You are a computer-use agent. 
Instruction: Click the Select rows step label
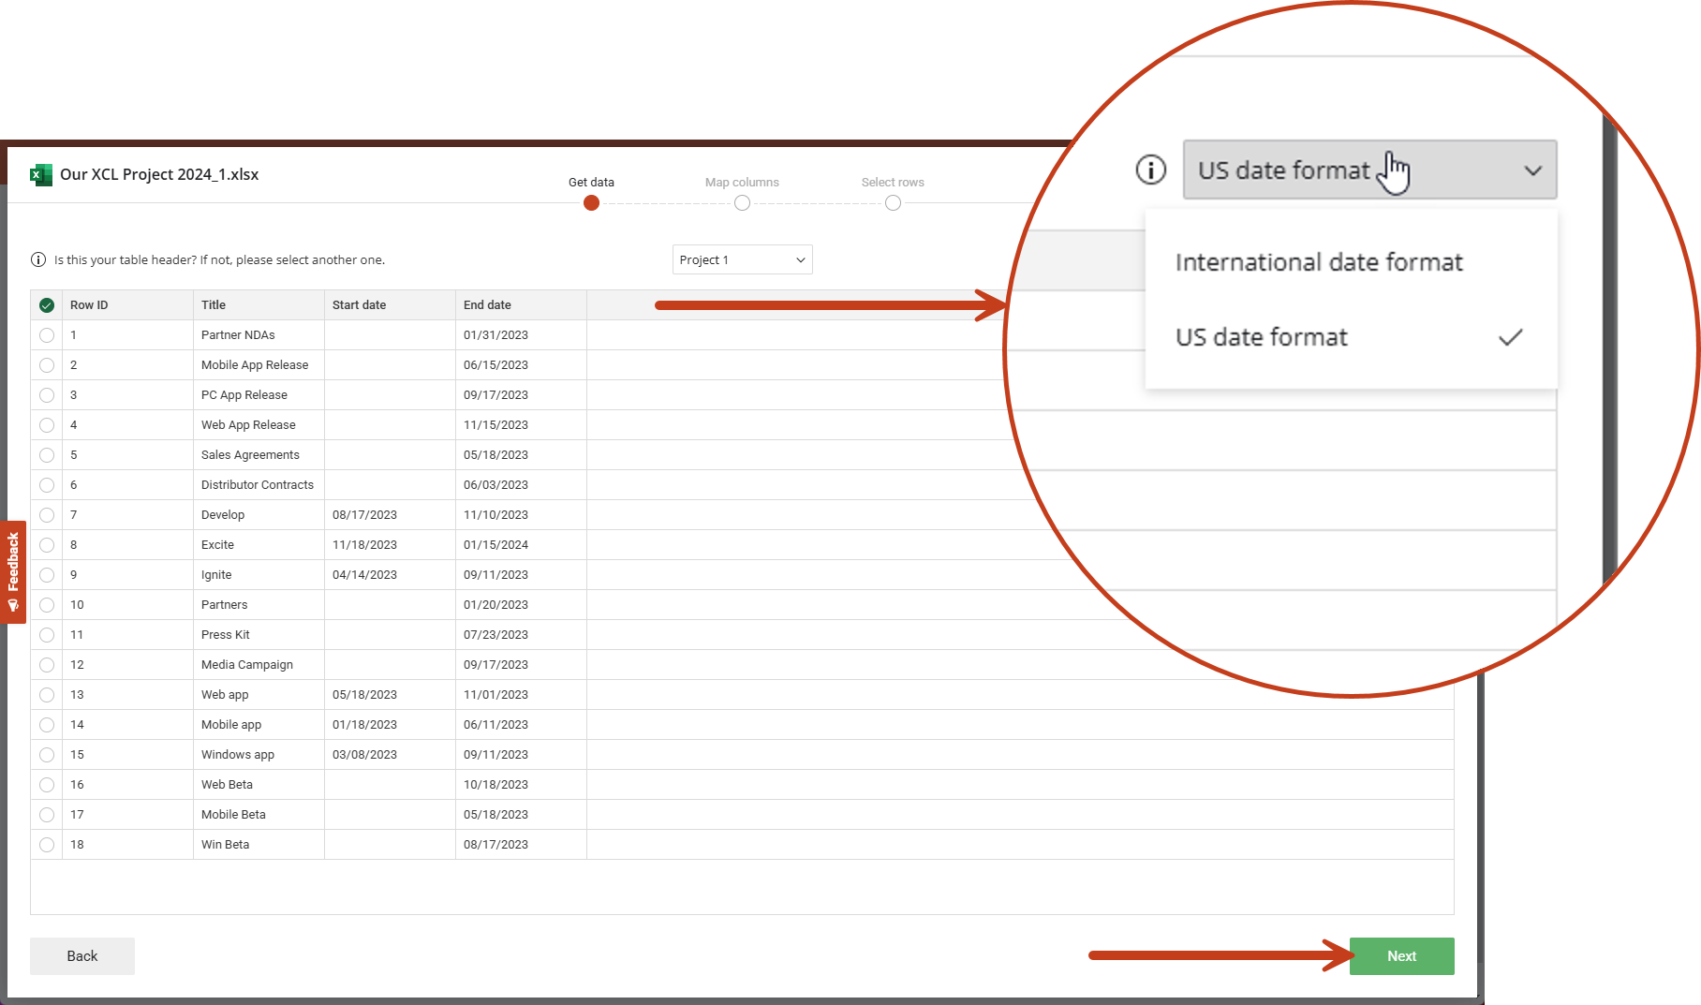click(x=892, y=182)
